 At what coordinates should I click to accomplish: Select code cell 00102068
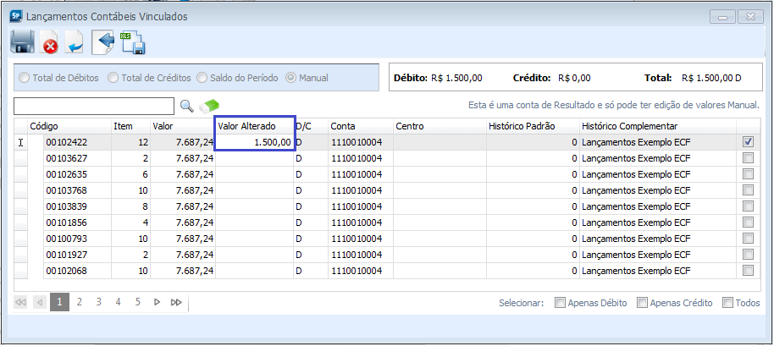(x=77, y=271)
